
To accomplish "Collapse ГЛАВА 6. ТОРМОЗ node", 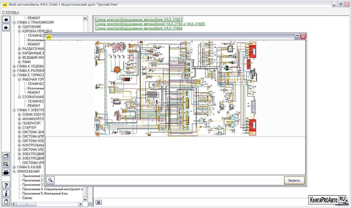I will point(14,75).
